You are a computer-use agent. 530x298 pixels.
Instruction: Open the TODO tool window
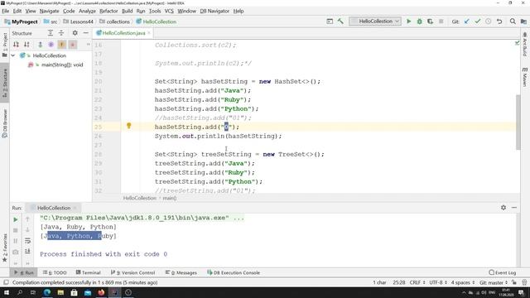click(55, 272)
